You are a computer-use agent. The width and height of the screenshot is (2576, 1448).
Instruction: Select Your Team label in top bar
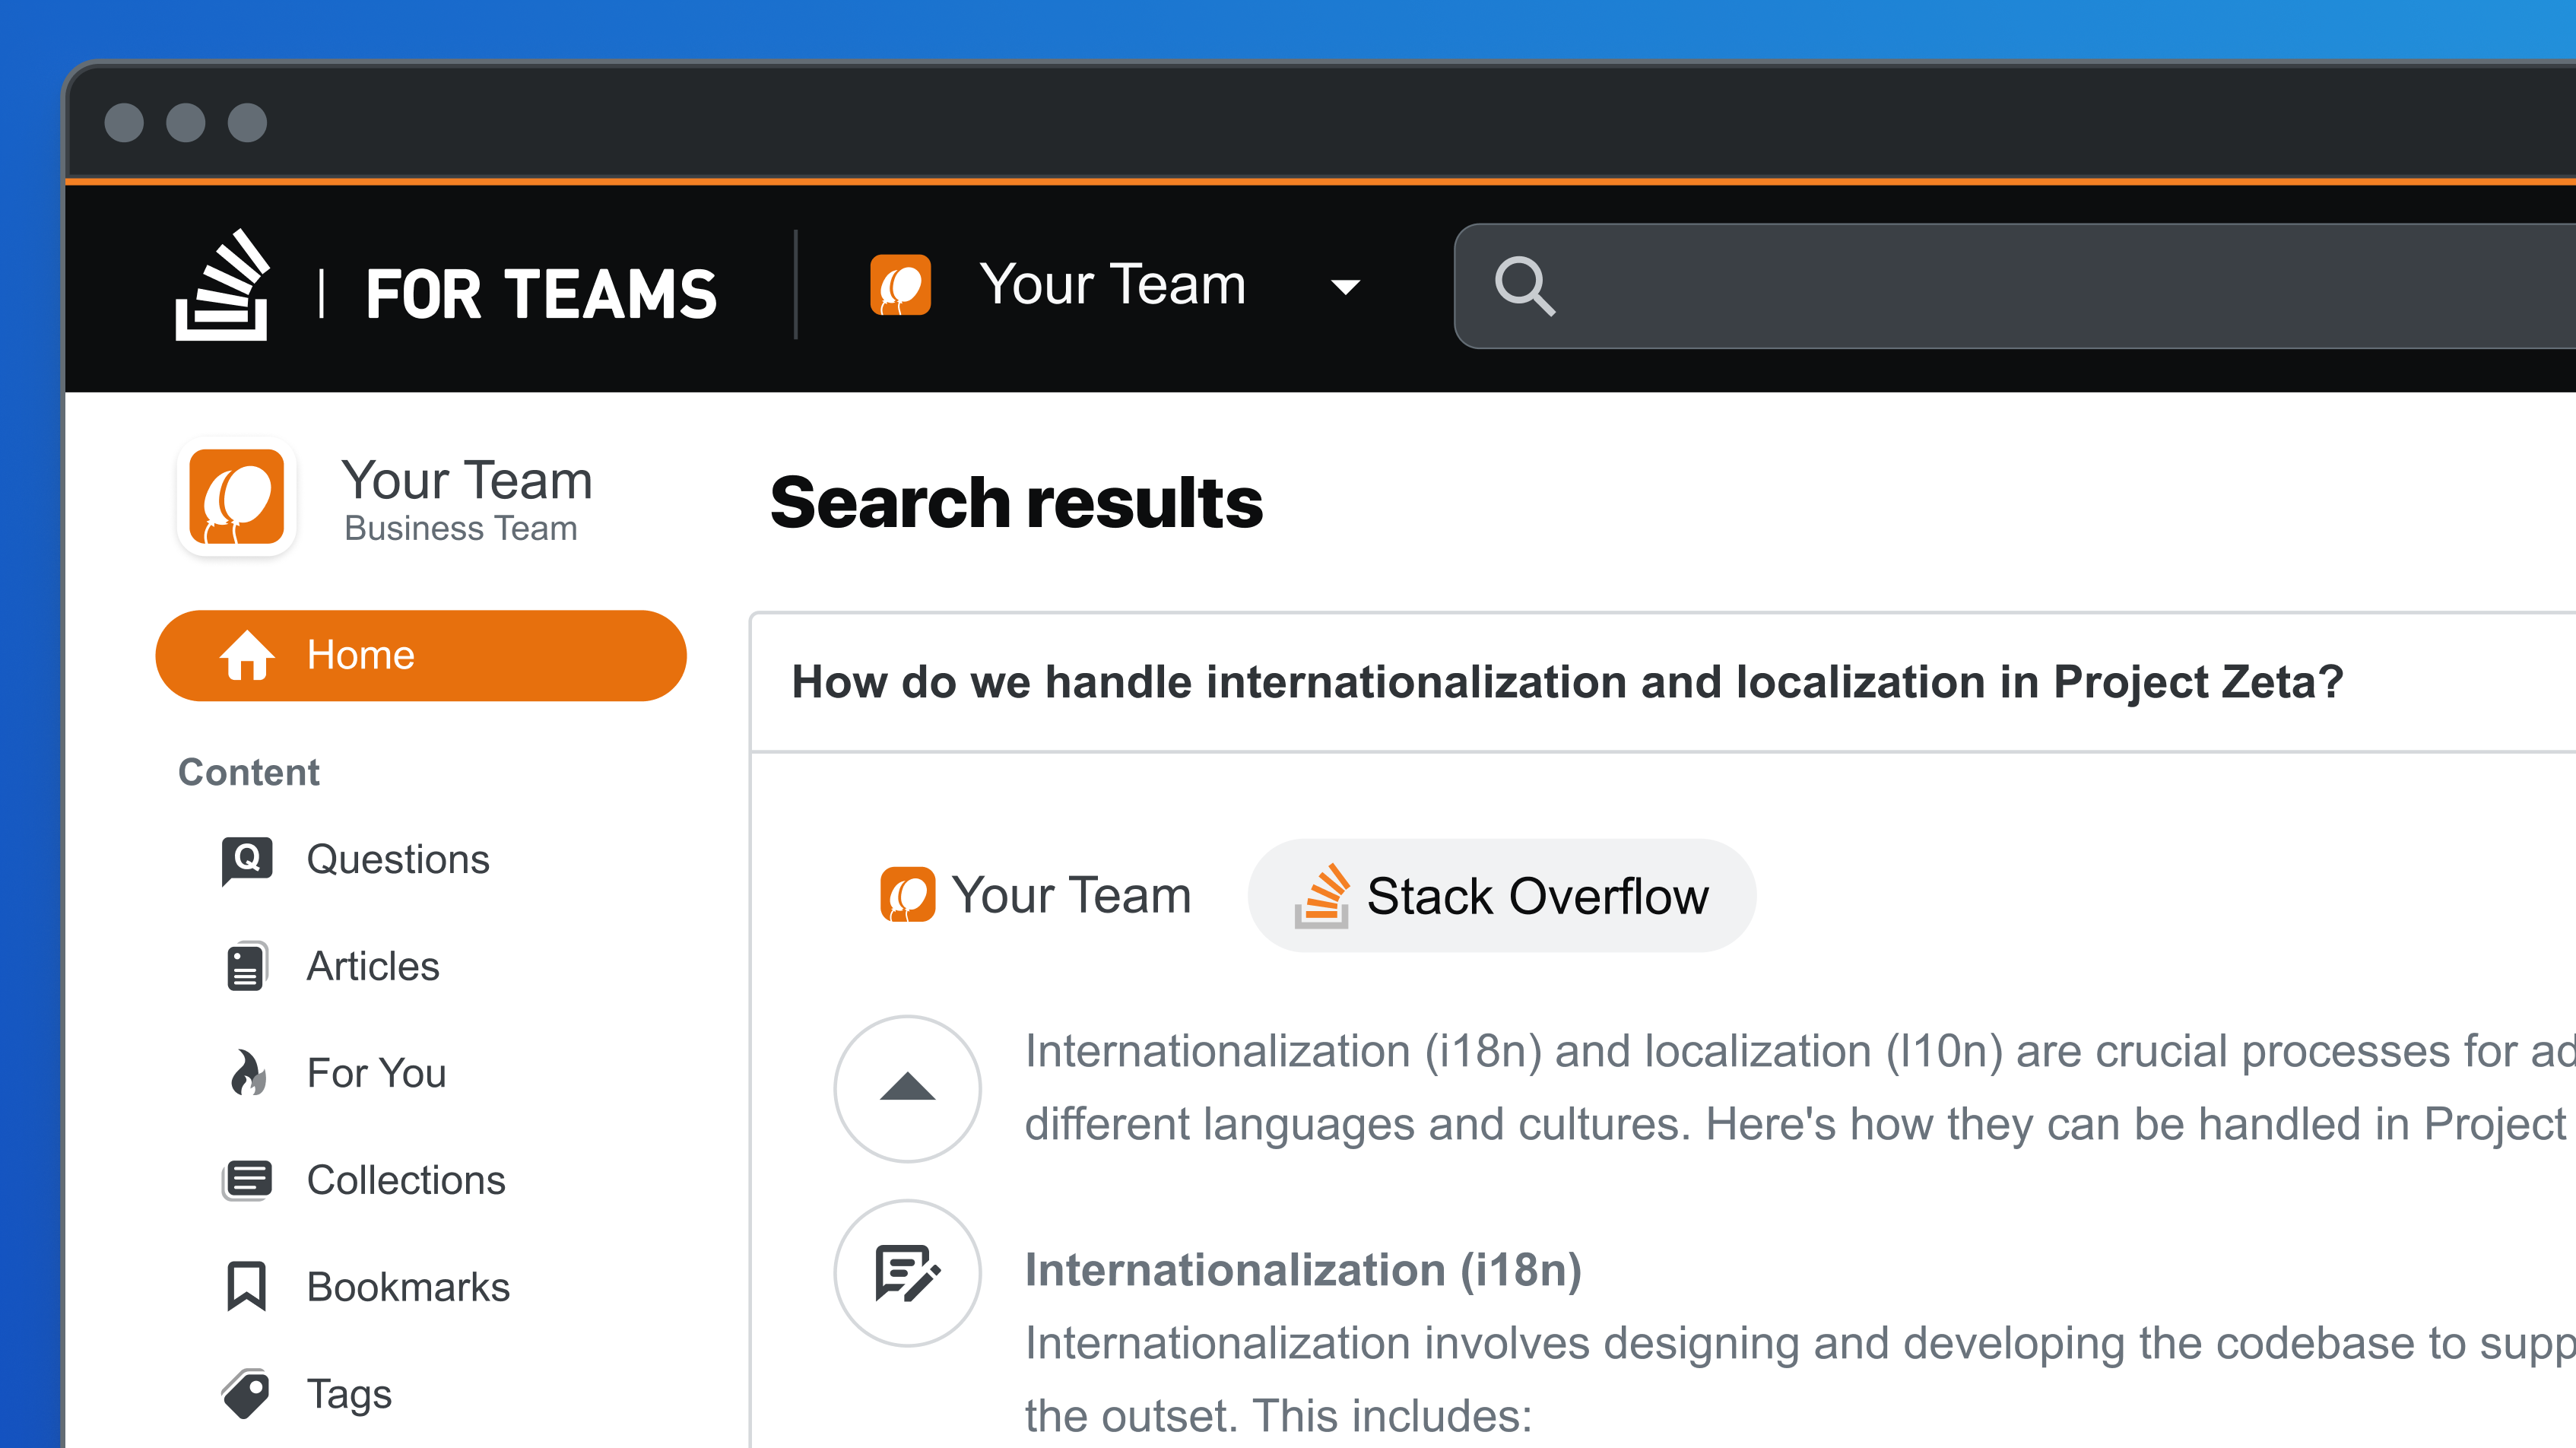(x=1112, y=284)
